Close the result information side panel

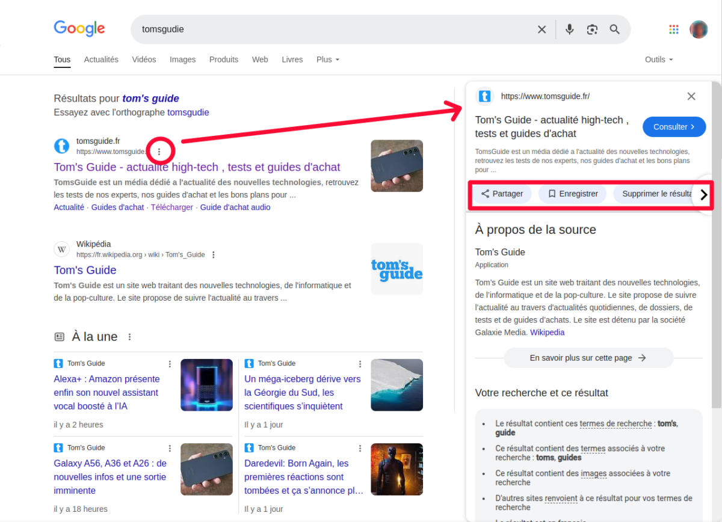pos(691,96)
